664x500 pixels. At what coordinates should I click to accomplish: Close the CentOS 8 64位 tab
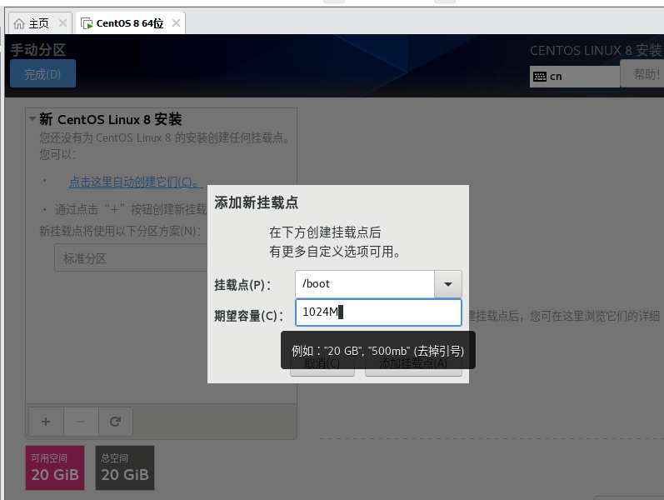click(x=176, y=22)
